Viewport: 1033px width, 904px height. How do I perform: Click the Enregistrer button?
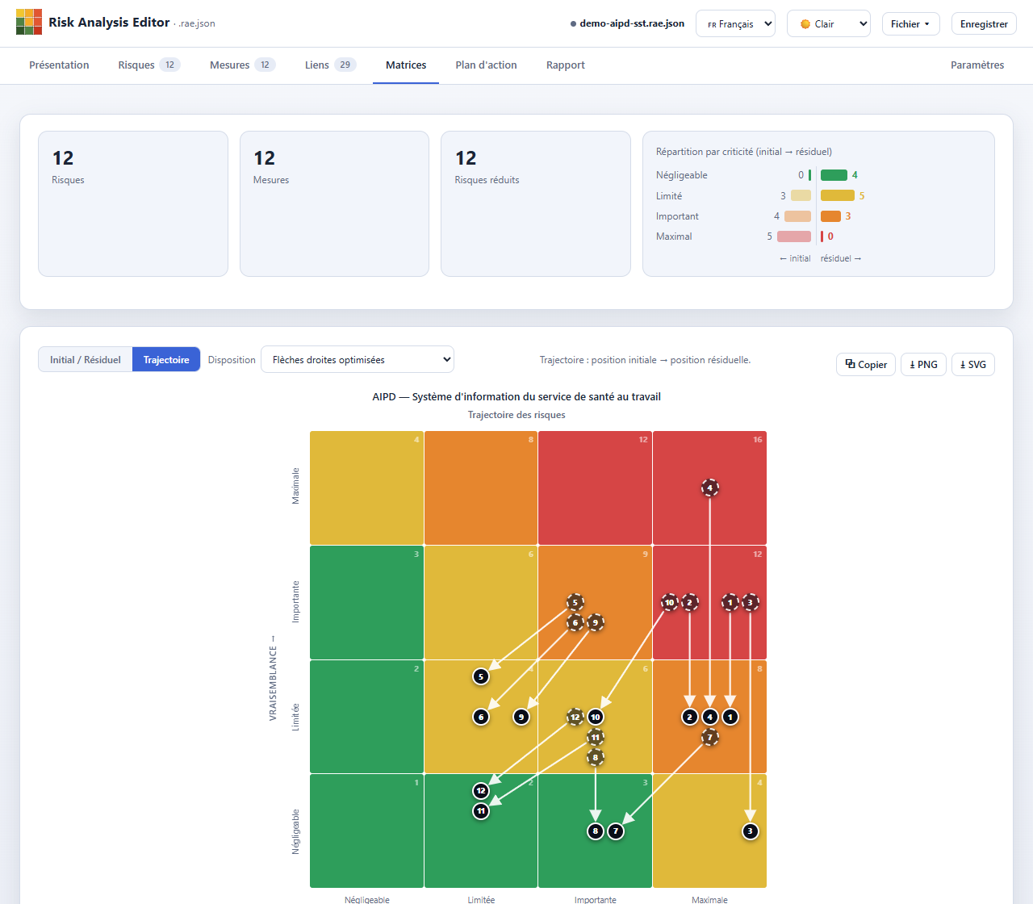pyautogui.click(x=984, y=24)
